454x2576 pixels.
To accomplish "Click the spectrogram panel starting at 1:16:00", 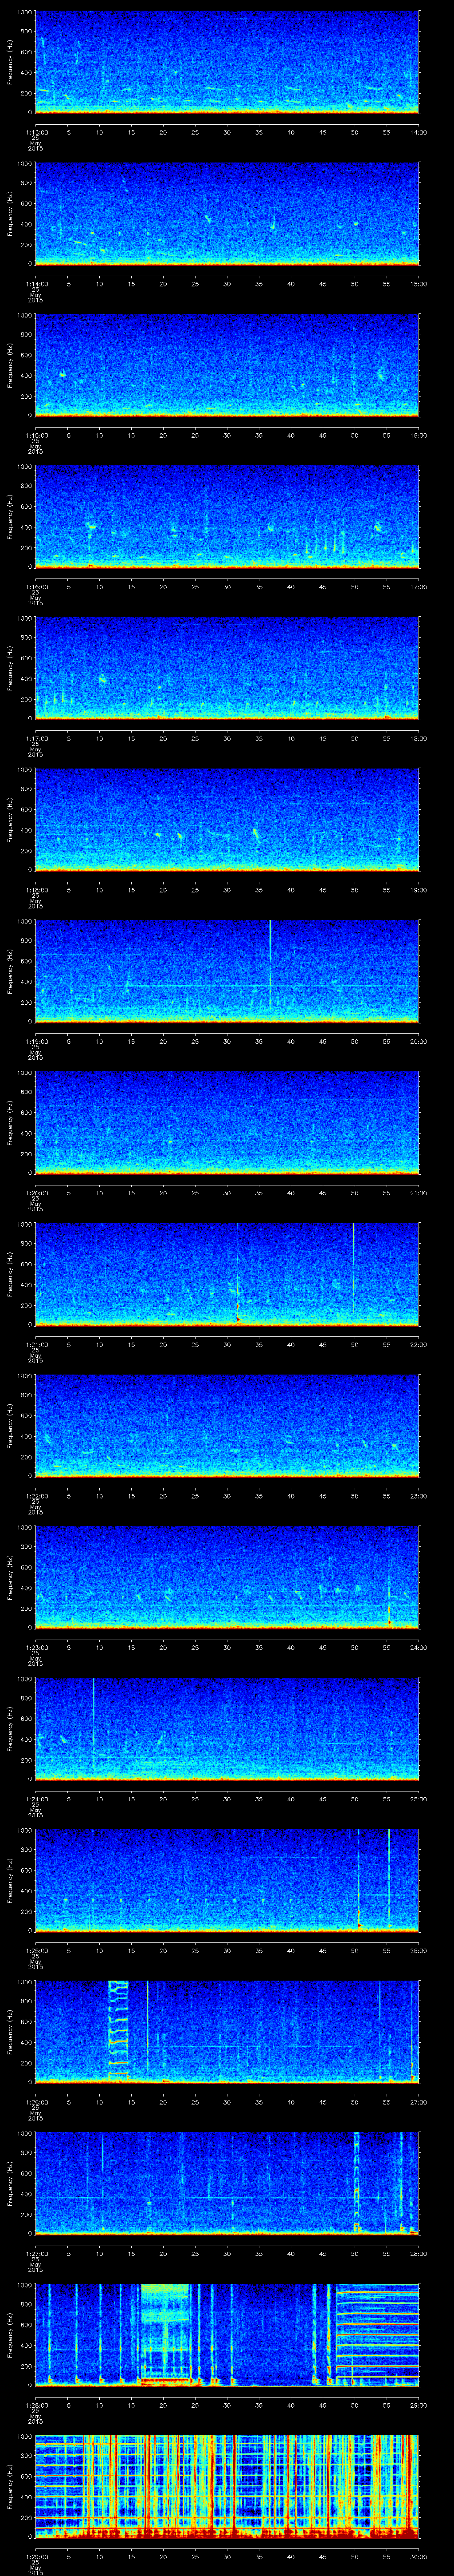I will tap(227, 517).
